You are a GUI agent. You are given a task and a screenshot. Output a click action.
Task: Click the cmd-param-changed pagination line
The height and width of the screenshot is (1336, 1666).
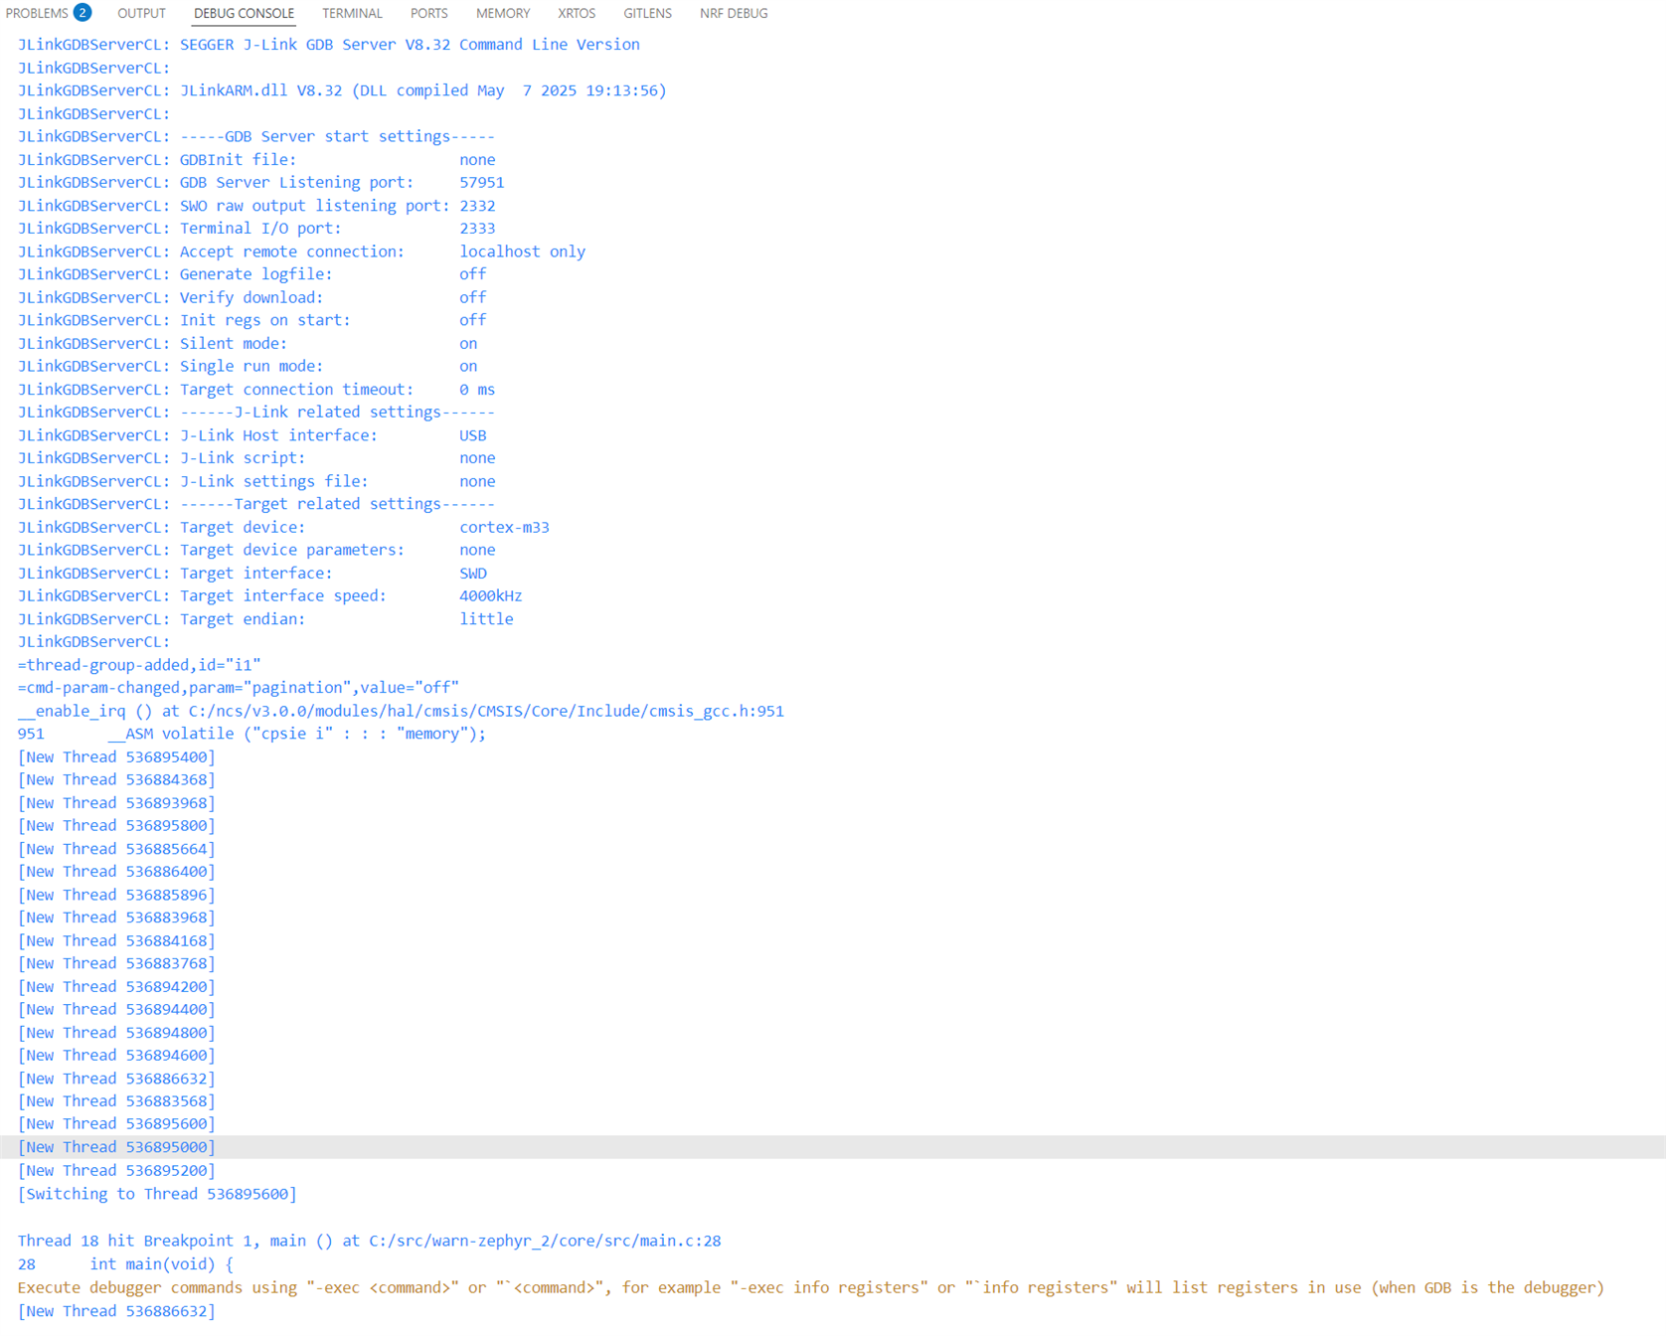tap(239, 688)
